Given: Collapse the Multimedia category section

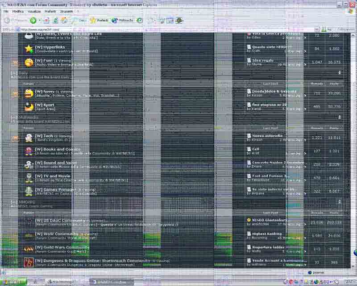Looking at the screenshot, I should pos(340,117).
